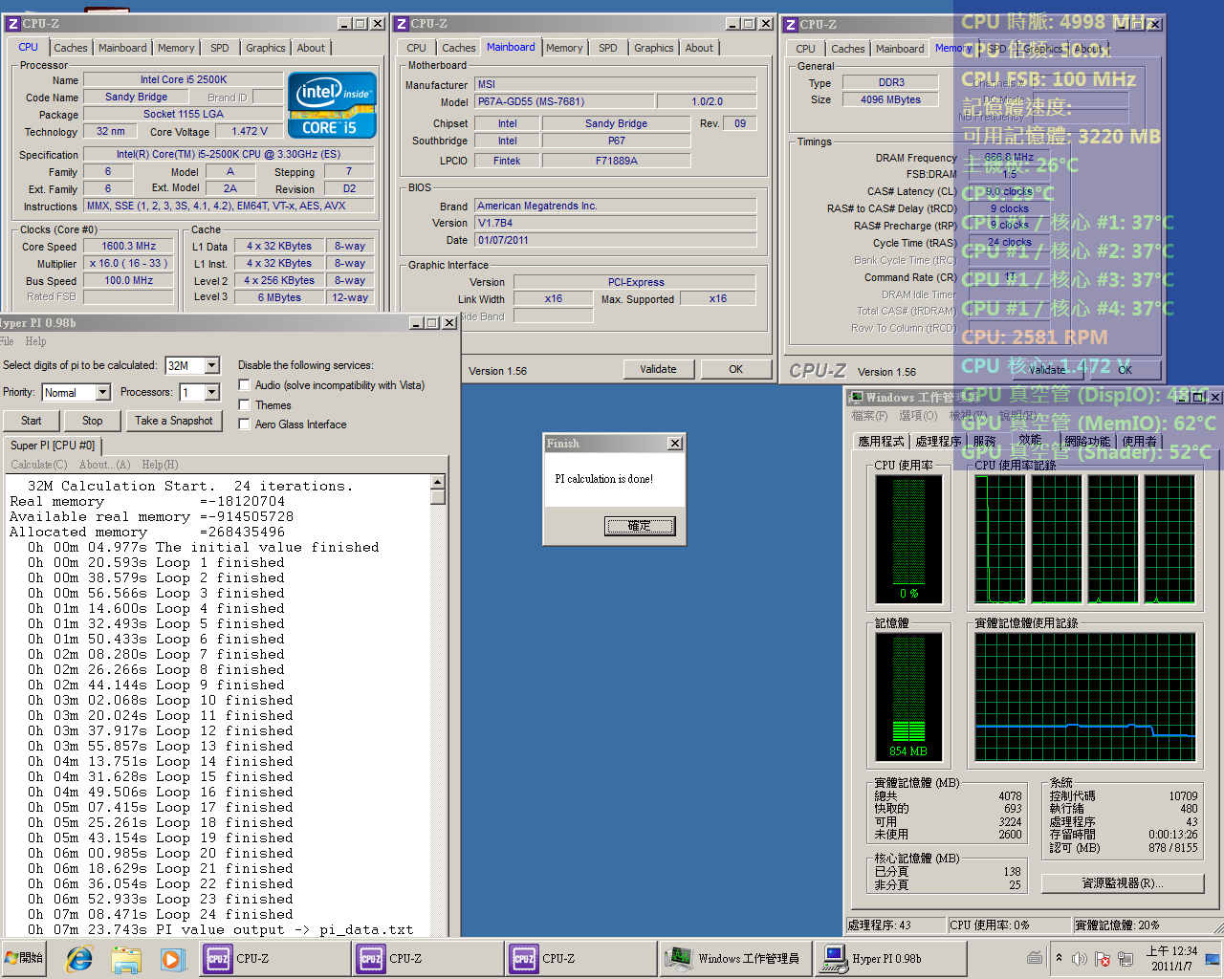
Task: Open Mainboard tab in first CPU-Z window
Action: (x=122, y=48)
